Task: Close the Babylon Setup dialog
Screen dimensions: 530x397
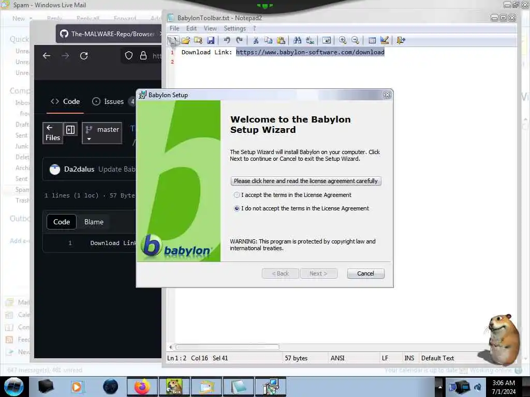Action: (x=387, y=95)
